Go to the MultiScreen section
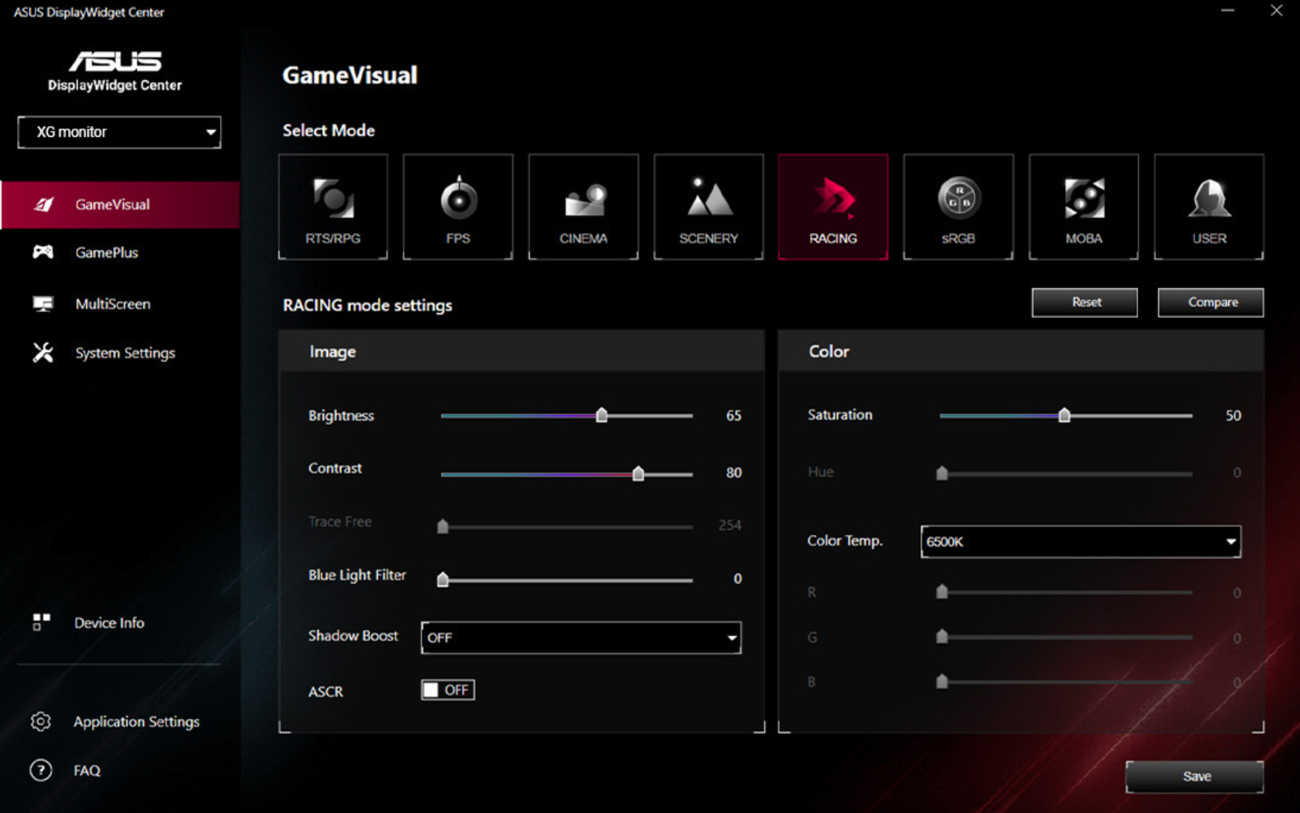Viewport: 1300px width, 813px height. [112, 305]
